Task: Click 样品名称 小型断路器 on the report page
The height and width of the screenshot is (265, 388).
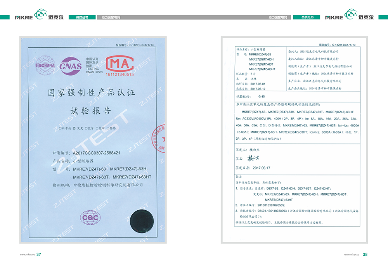Action: click(x=251, y=50)
